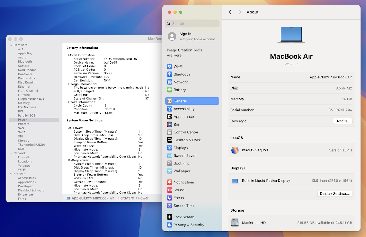Open the Notifications bell icon in sidebar

pos(170,182)
